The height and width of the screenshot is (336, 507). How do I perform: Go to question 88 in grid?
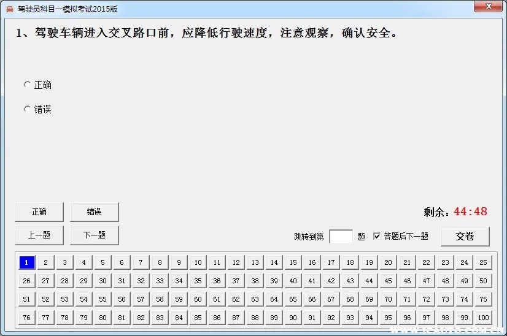click(x=255, y=318)
